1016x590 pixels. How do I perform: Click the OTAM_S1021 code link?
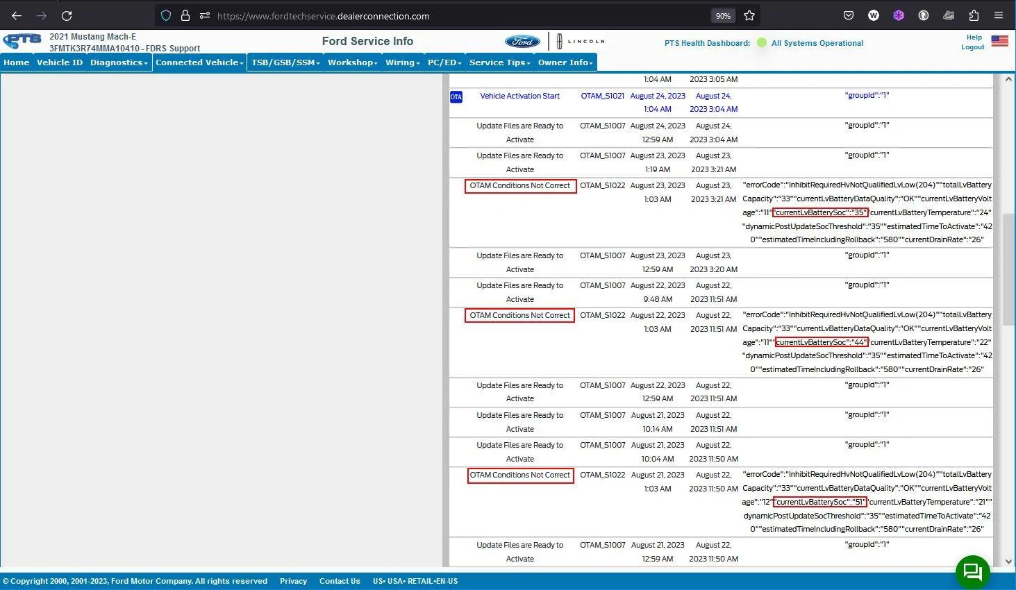click(x=603, y=96)
